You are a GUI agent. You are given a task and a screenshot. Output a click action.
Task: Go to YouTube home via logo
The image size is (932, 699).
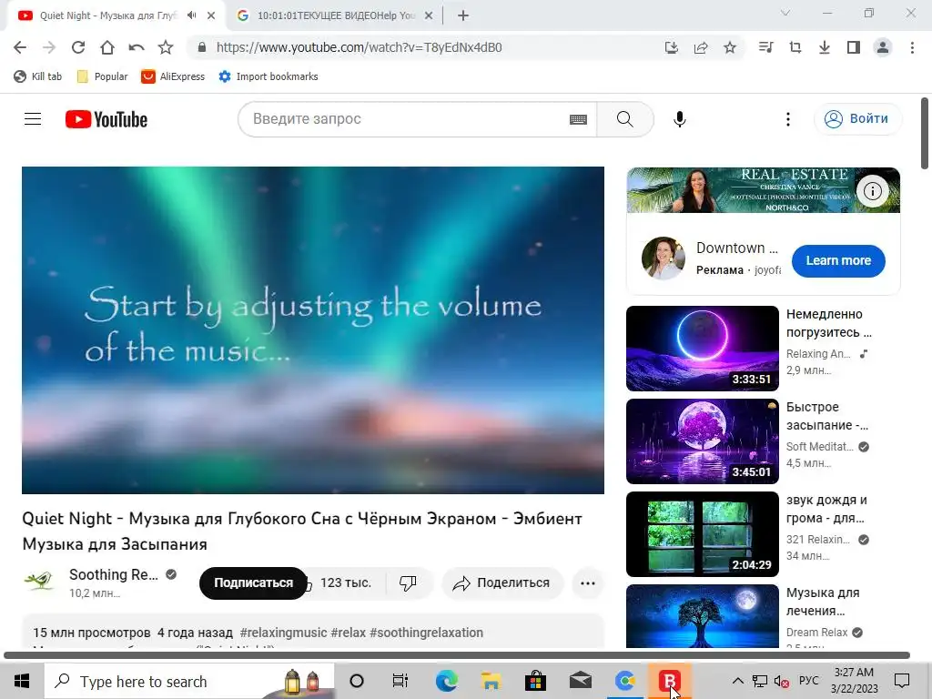[106, 119]
